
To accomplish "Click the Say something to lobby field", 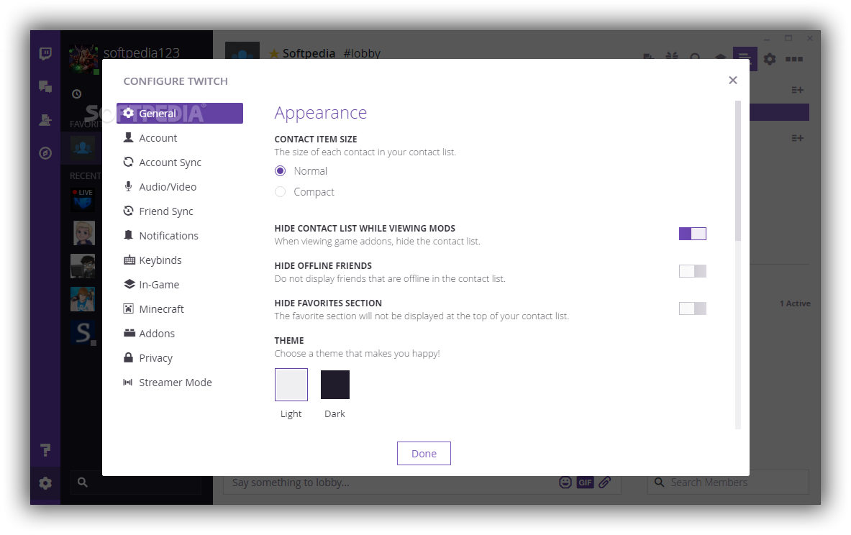I will pyautogui.click(x=391, y=483).
